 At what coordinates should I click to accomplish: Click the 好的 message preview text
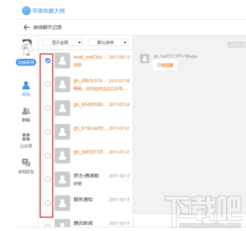click(x=78, y=65)
